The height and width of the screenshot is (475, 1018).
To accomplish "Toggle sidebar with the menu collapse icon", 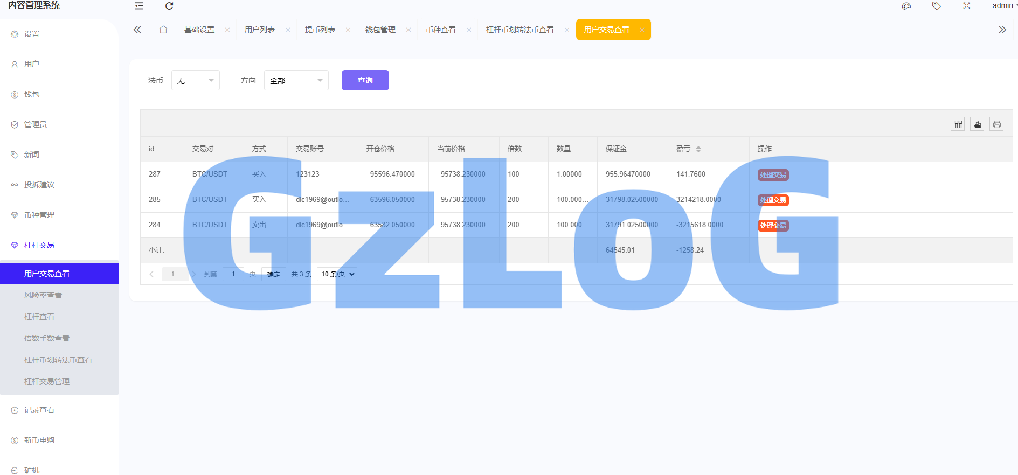I will click(139, 6).
